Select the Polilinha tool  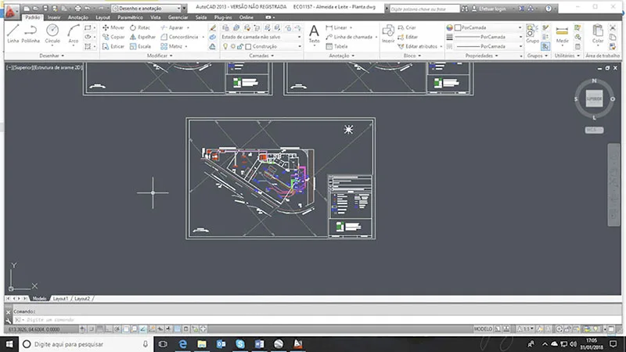31,33
